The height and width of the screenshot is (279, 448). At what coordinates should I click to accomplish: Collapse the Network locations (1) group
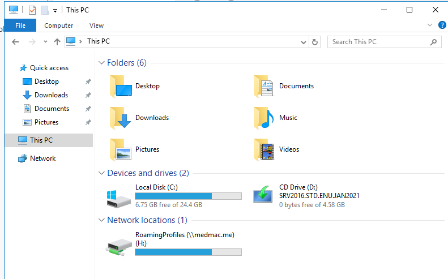101,220
